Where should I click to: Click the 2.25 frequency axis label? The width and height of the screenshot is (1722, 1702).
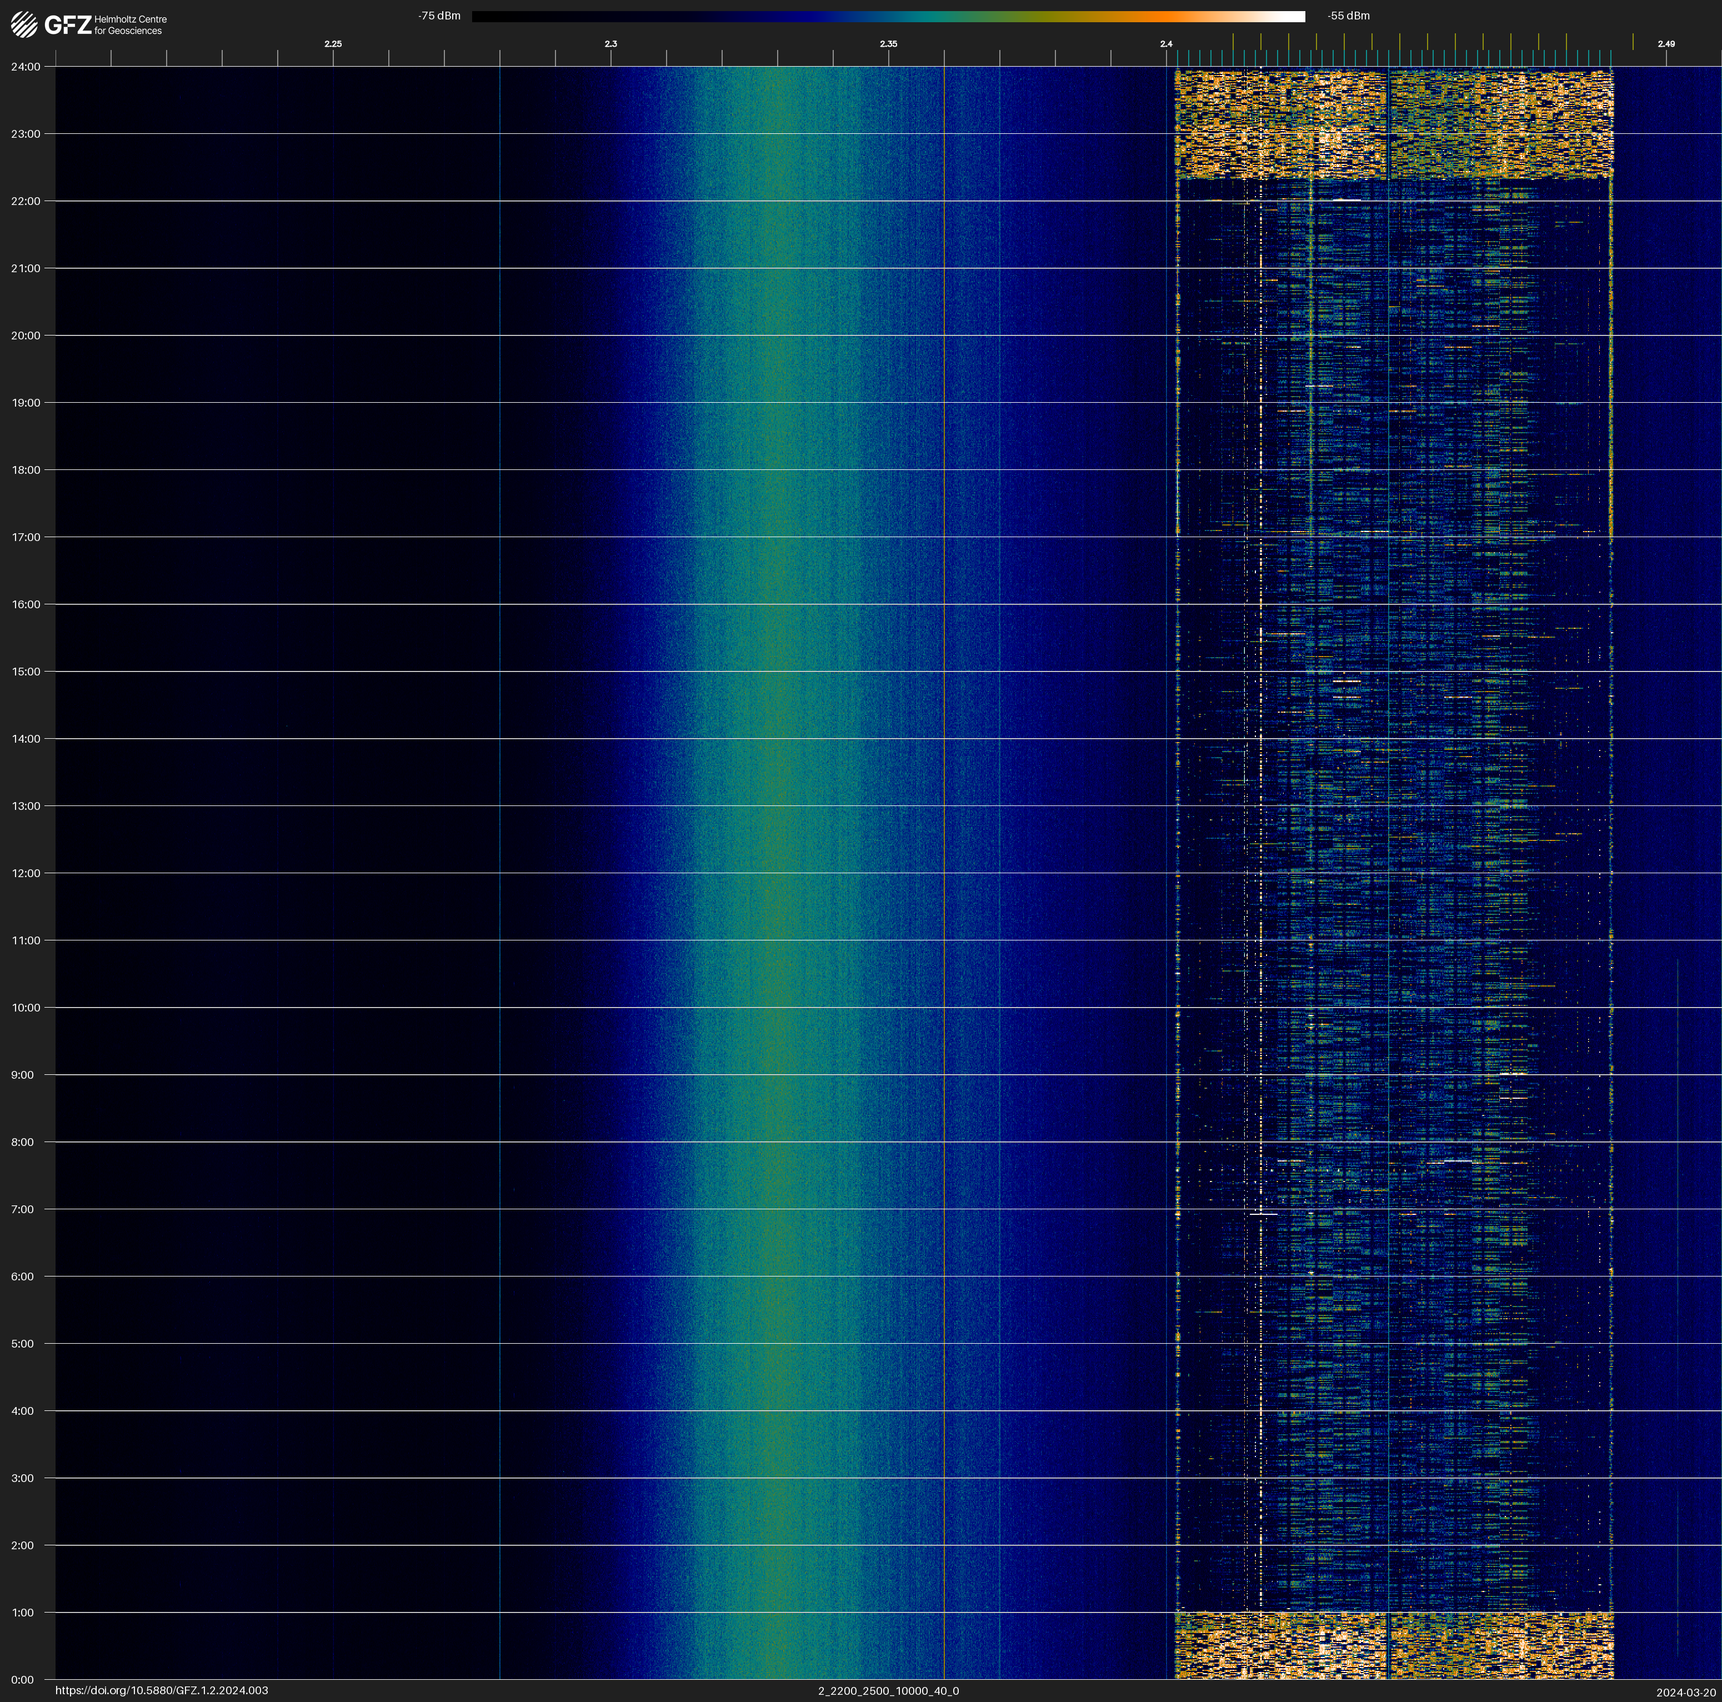[332, 44]
